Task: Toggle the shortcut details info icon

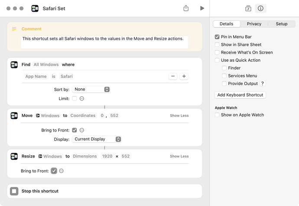Action: click(260, 8)
